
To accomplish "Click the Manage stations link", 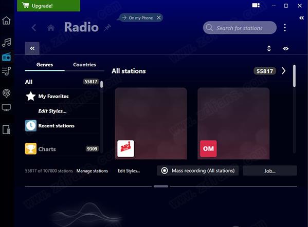I will (92, 171).
